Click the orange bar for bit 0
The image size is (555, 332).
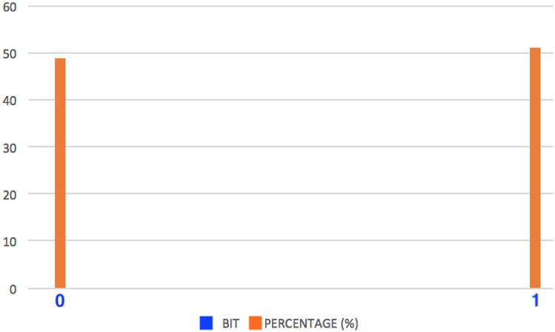[60, 172]
